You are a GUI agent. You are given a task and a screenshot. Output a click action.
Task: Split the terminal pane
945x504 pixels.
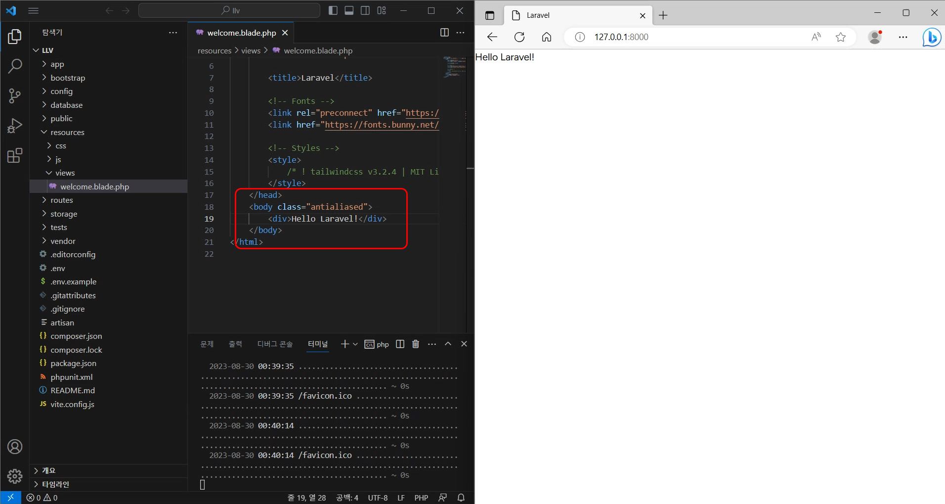click(x=400, y=344)
